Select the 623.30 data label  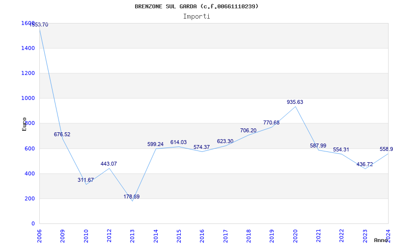[225, 141]
